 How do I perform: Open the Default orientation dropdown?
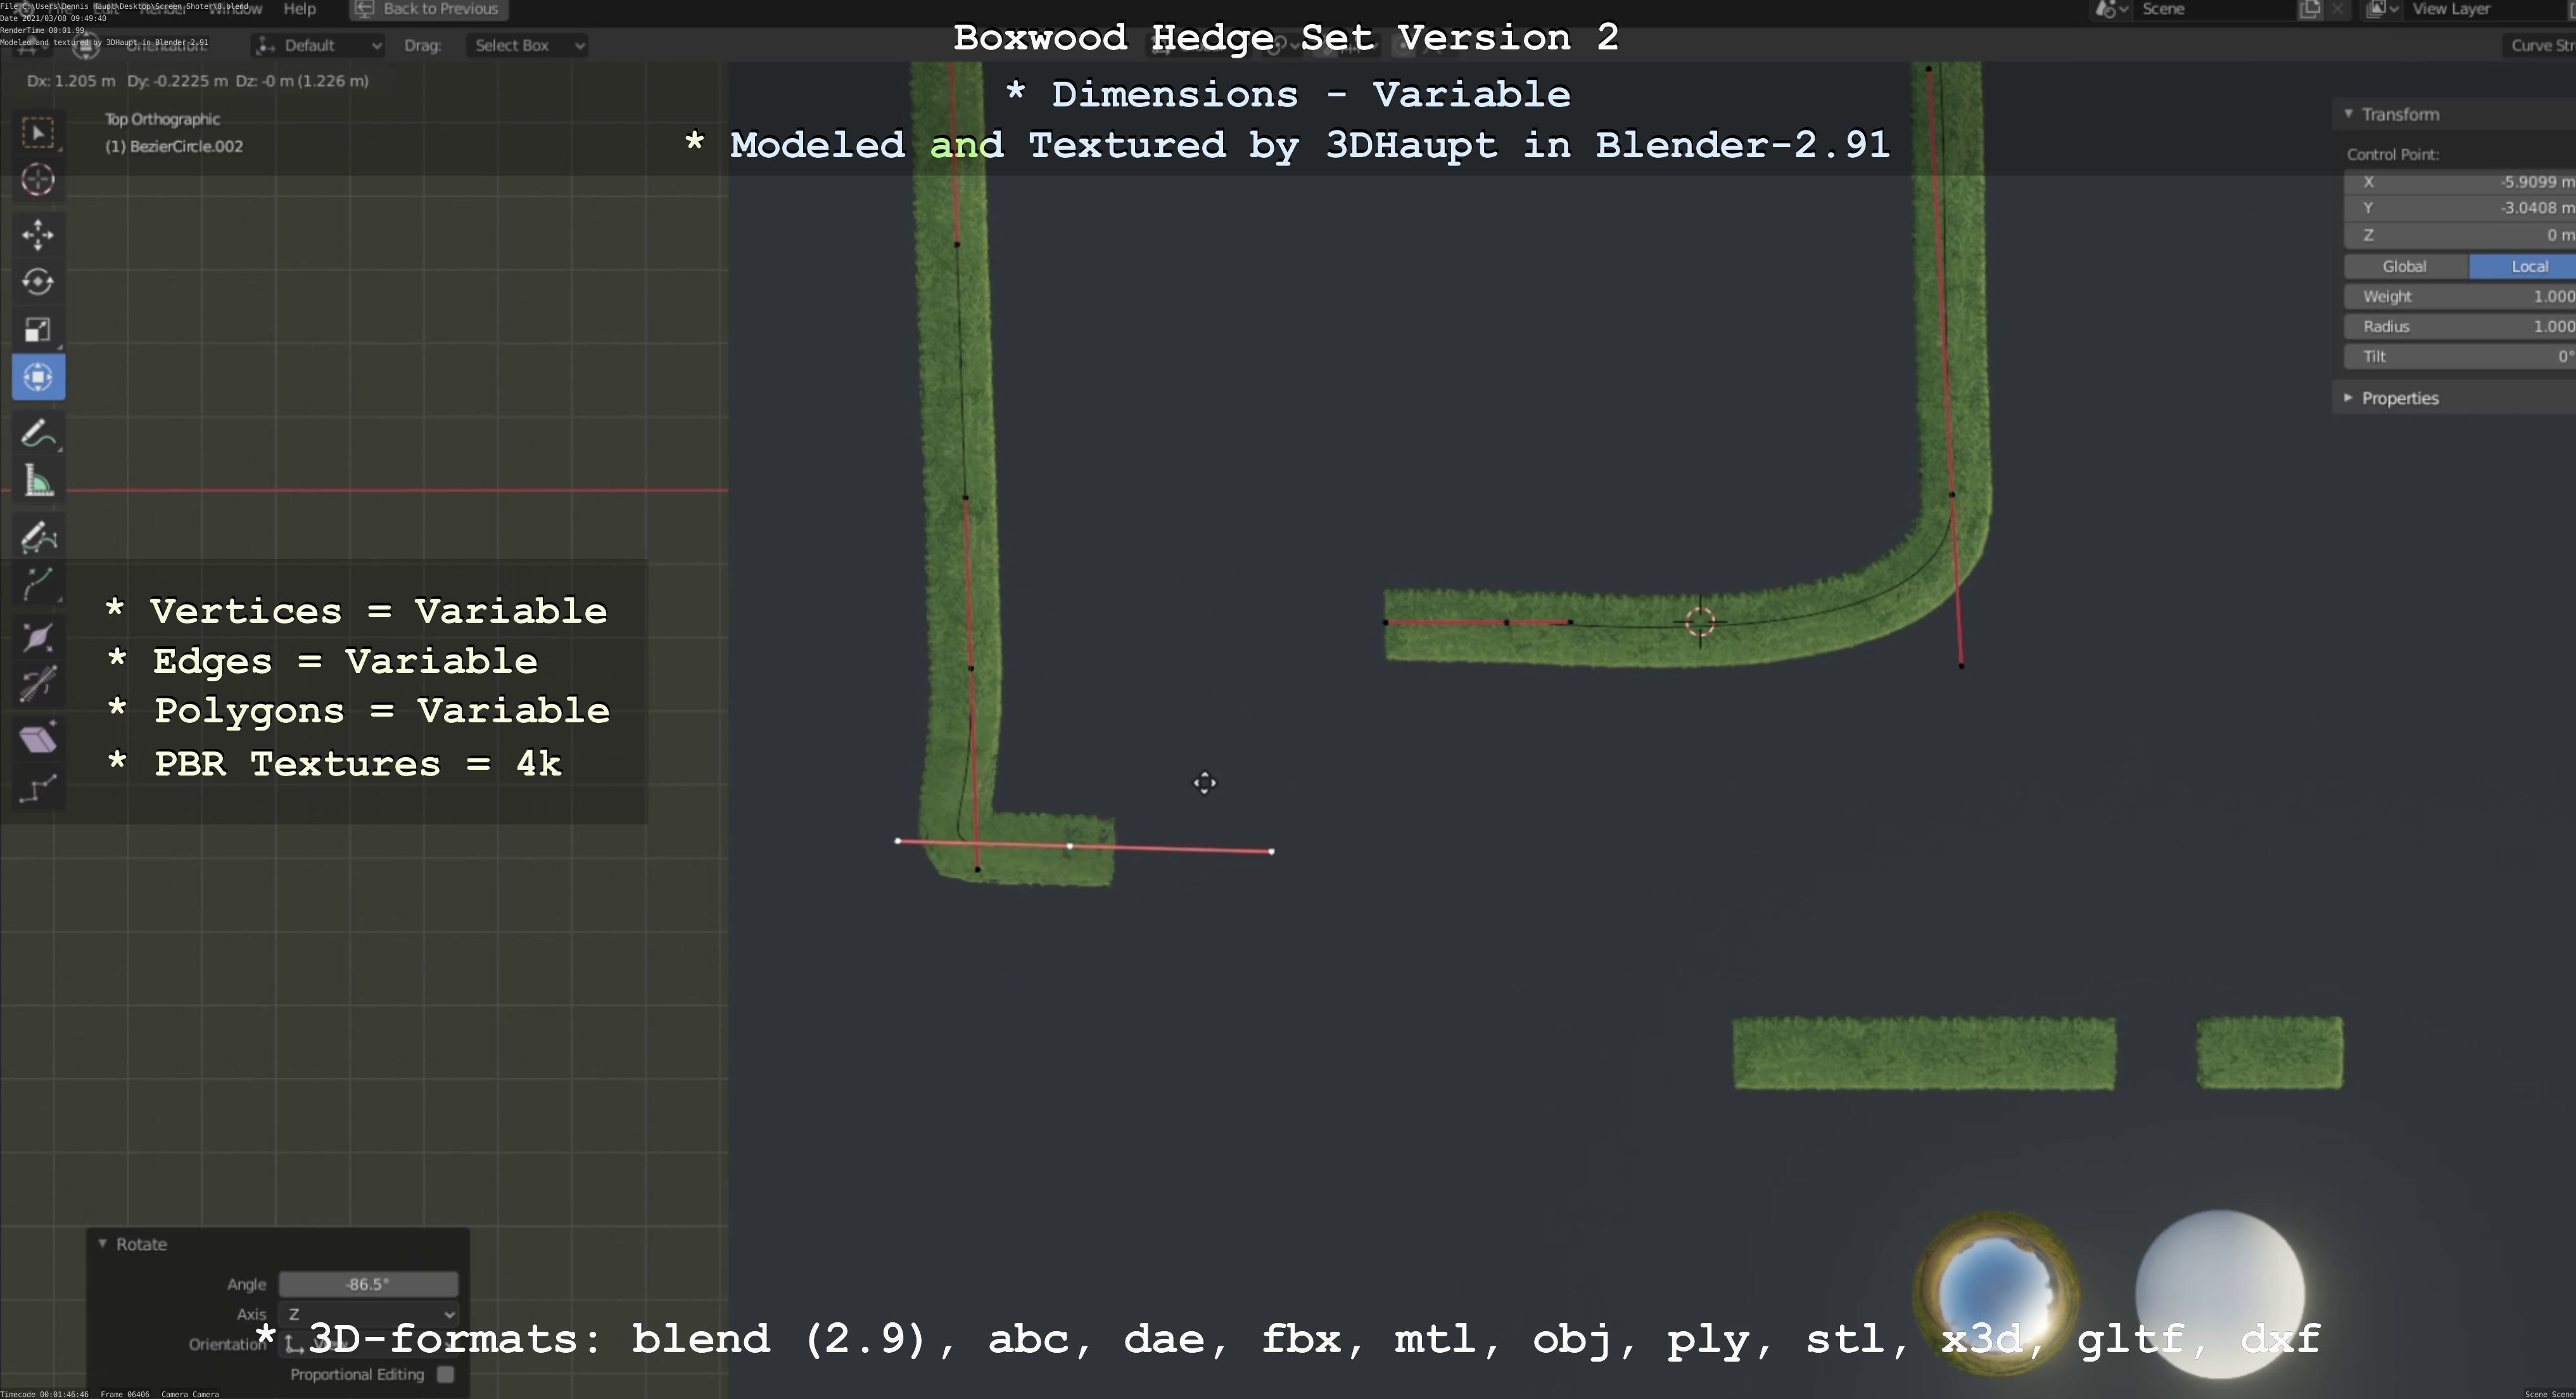(318, 45)
